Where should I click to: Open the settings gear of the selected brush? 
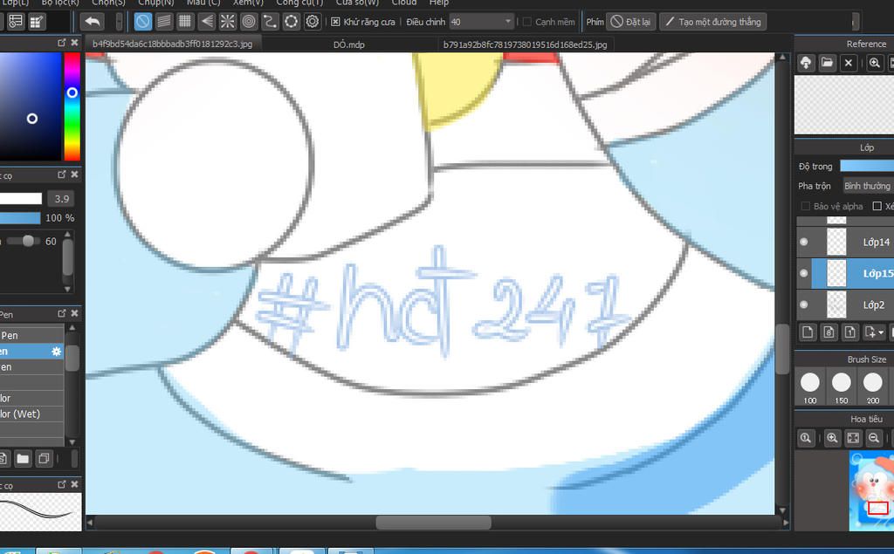tap(57, 352)
